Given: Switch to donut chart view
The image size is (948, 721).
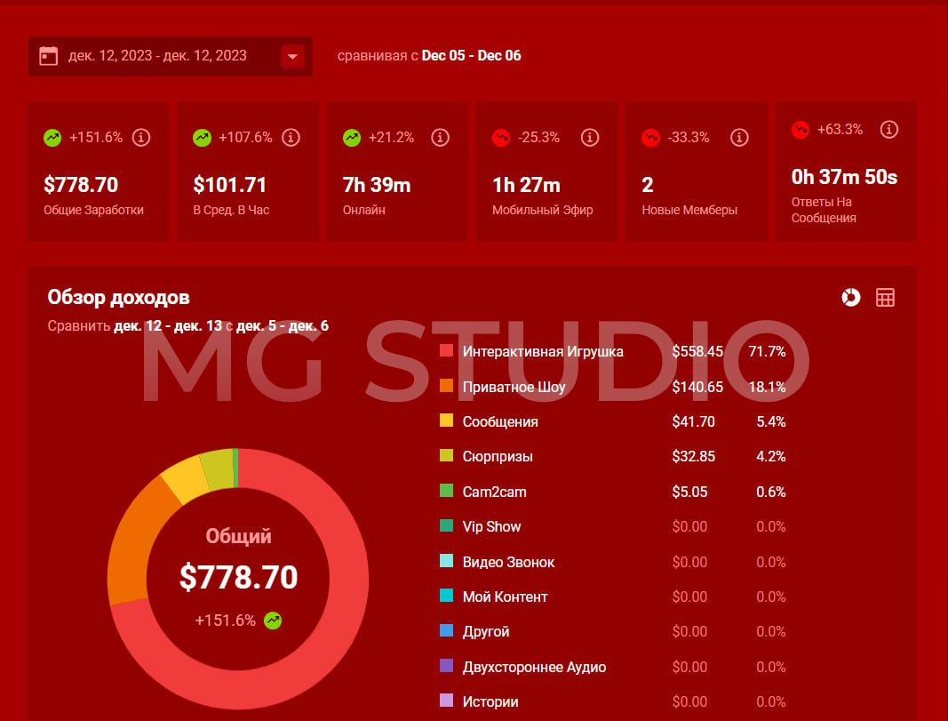Looking at the screenshot, I should (850, 298).
